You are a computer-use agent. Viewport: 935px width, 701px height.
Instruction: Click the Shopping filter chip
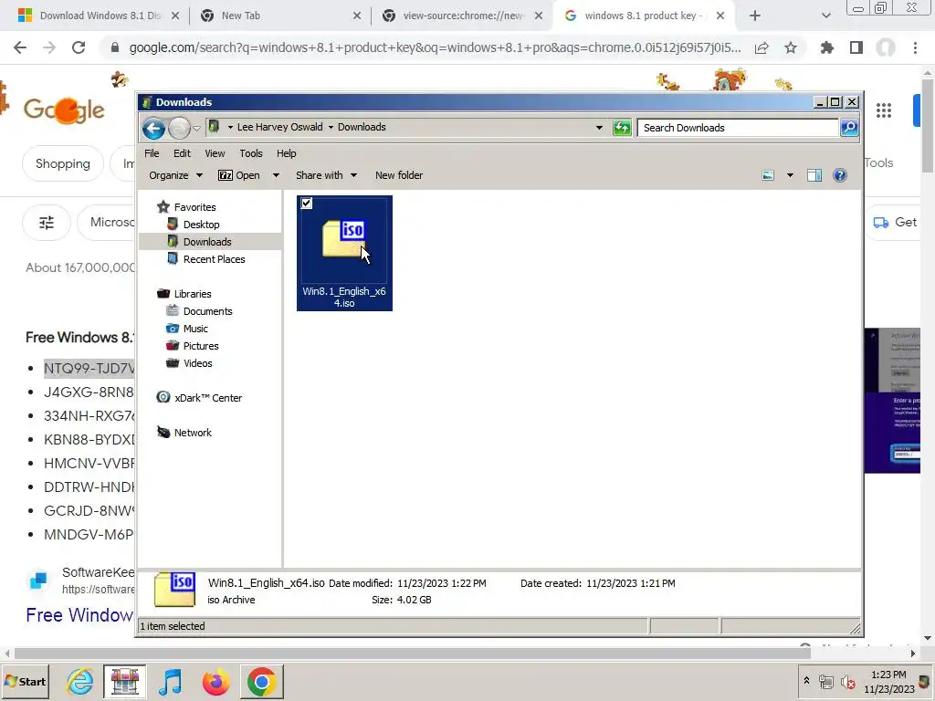(x=63, y=163)
